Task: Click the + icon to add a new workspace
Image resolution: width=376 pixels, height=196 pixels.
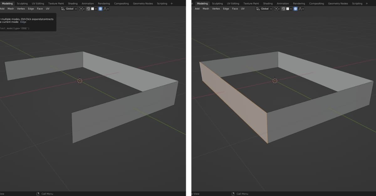Action: (x=172, y=3)
